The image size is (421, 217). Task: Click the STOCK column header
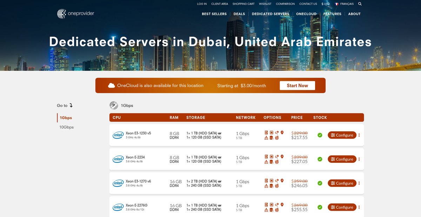320,118
